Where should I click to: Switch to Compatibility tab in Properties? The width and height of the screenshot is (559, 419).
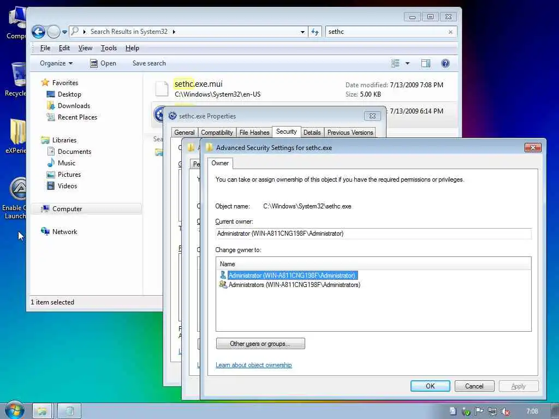[x=217, y=133]
